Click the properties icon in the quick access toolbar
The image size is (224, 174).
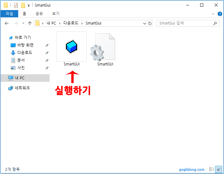[x=16, y=5]
